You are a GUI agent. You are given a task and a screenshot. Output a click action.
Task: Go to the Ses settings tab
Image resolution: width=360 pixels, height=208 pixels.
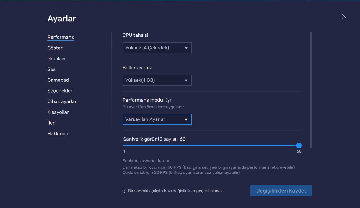coord(51,69)
